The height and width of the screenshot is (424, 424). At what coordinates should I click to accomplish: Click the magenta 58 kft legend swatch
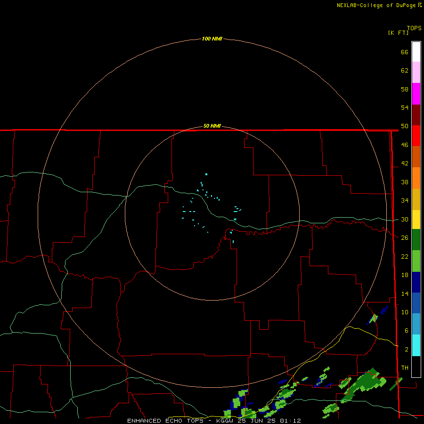coord(416,94)
